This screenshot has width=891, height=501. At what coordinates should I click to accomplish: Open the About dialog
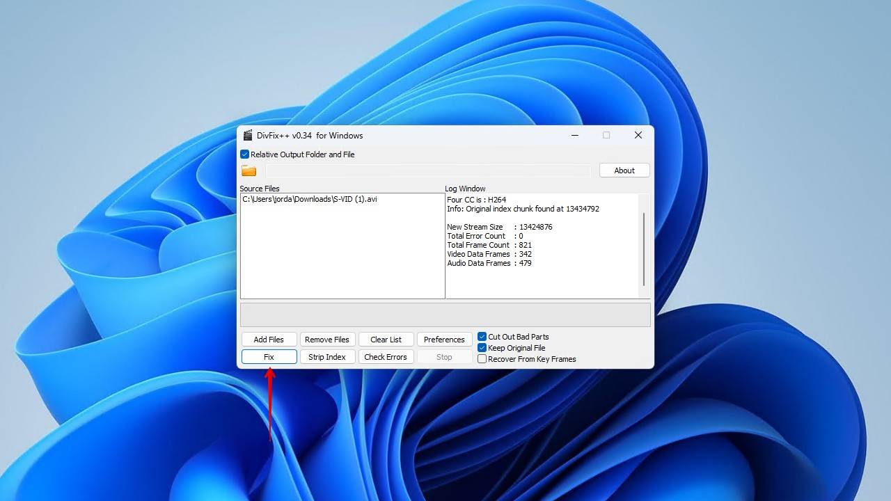click(x=624, y=170)
